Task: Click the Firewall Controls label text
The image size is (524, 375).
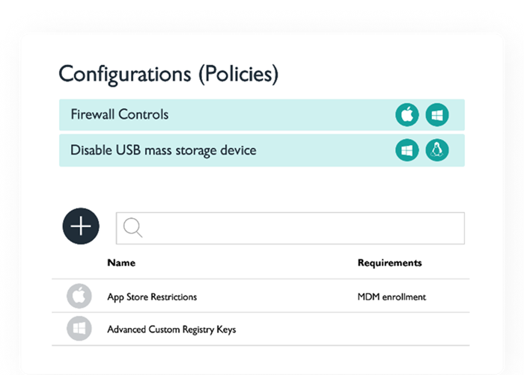Action: (119, 115)
